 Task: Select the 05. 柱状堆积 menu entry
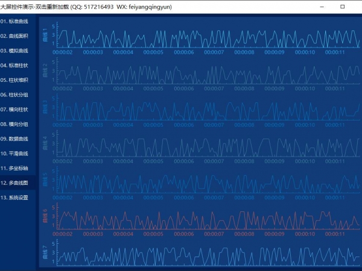[18, 79]
